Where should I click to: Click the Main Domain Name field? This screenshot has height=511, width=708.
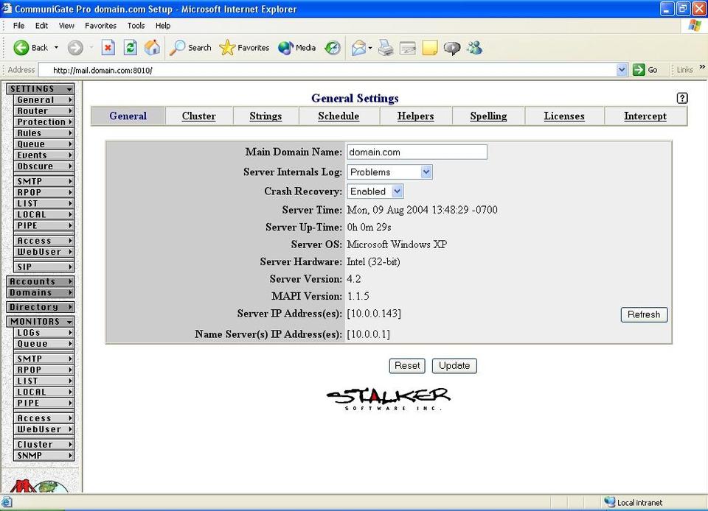click(x=417, y=152)
